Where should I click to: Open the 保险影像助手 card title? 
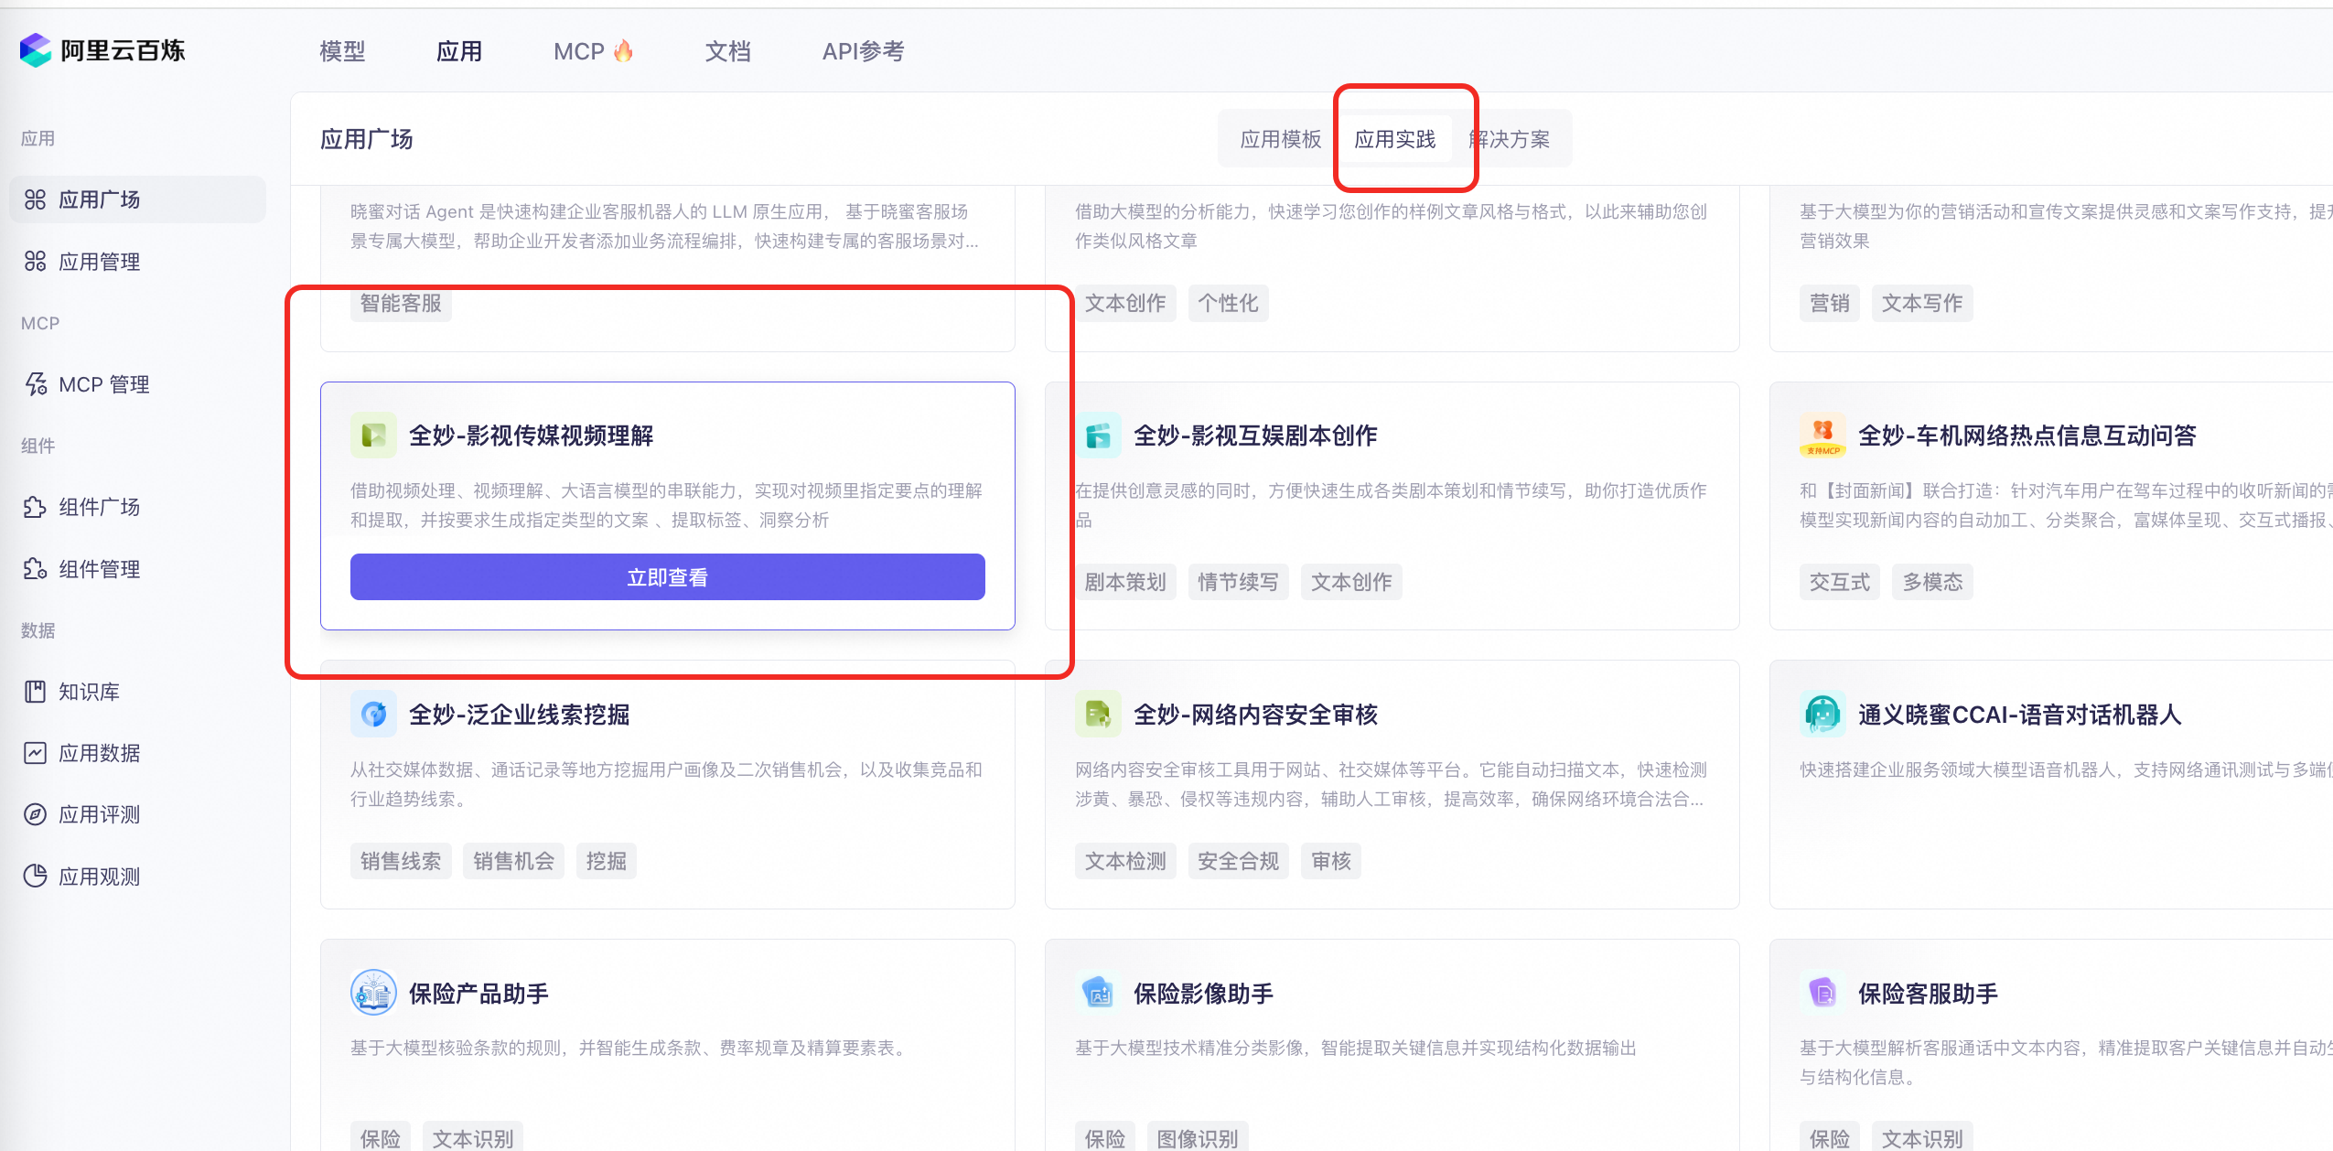click(1203, 994)
